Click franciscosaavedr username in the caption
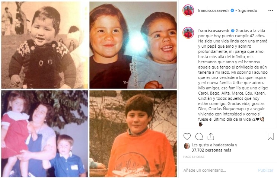The image size is (277, 178). tap(214, 31)
